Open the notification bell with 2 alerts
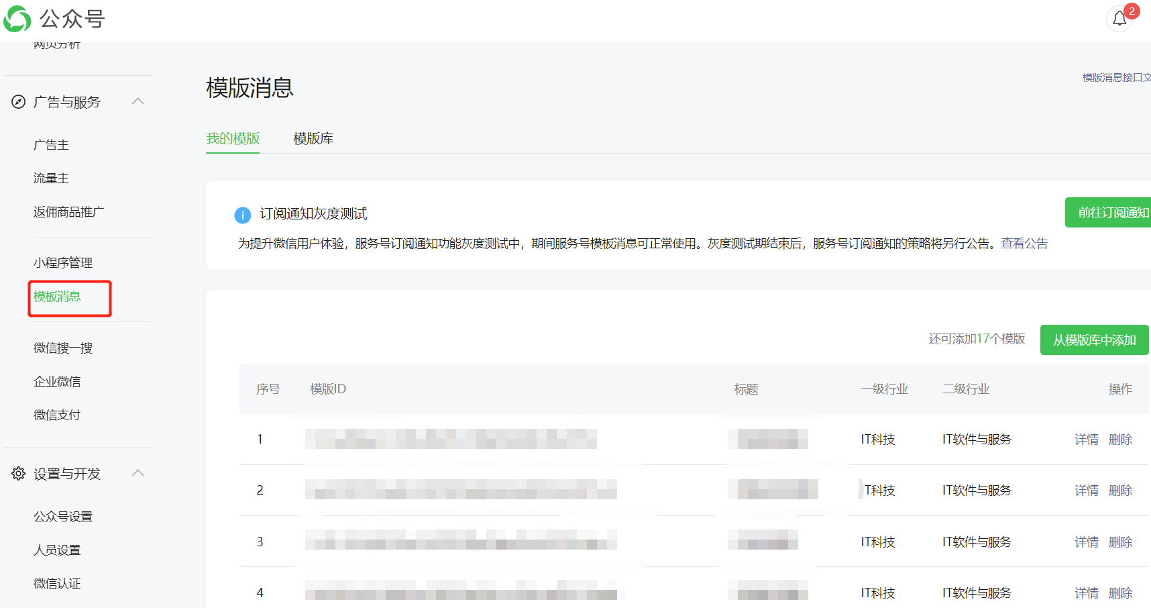1151x608 pixels. tap(1119, 19)
